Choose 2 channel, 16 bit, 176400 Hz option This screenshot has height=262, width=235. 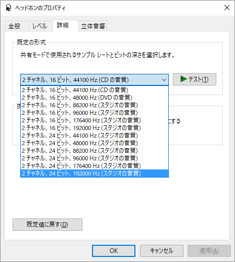tap(95, 120)
